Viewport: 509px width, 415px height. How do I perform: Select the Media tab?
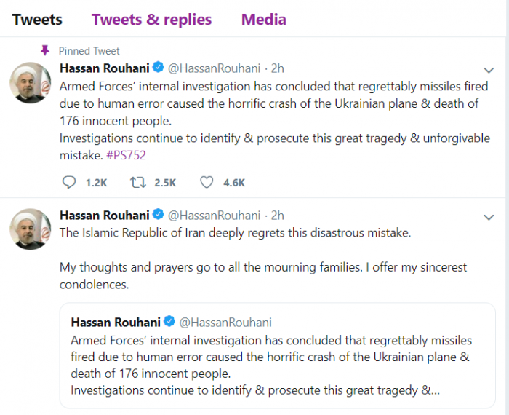click(x=263, y=20)
